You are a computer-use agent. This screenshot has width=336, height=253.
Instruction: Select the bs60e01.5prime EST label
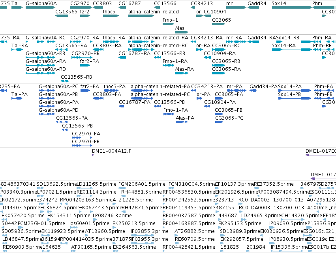(90, 224)
